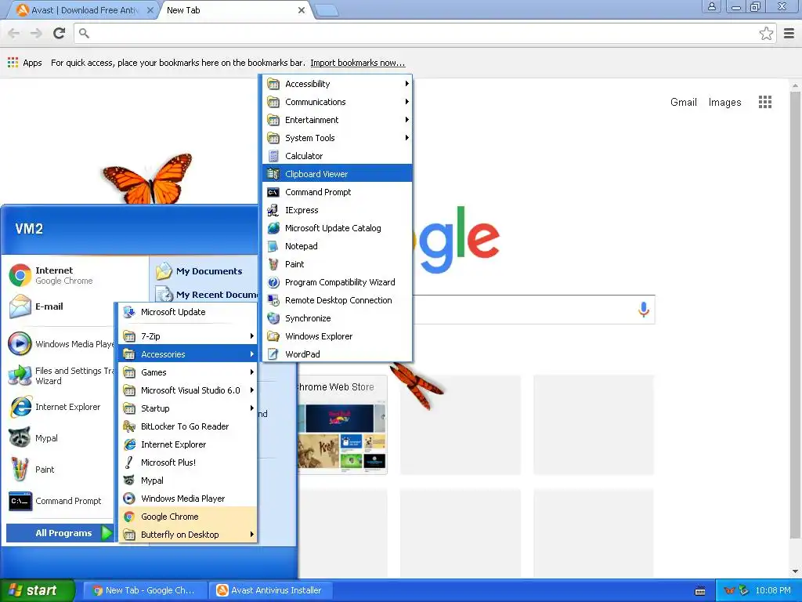
Task: Open Calculator from the Accessories menu
Action: [x=337, y=156]
